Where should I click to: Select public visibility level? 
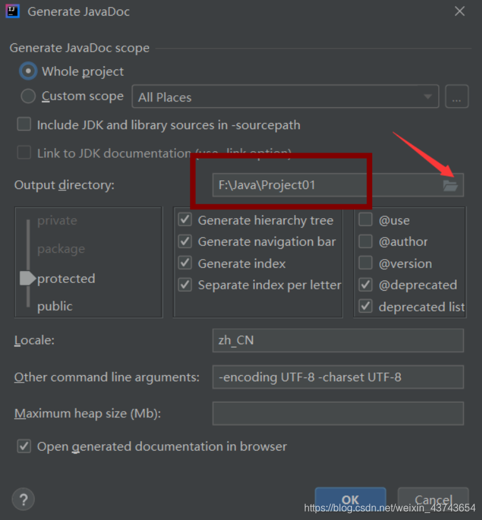55,306
